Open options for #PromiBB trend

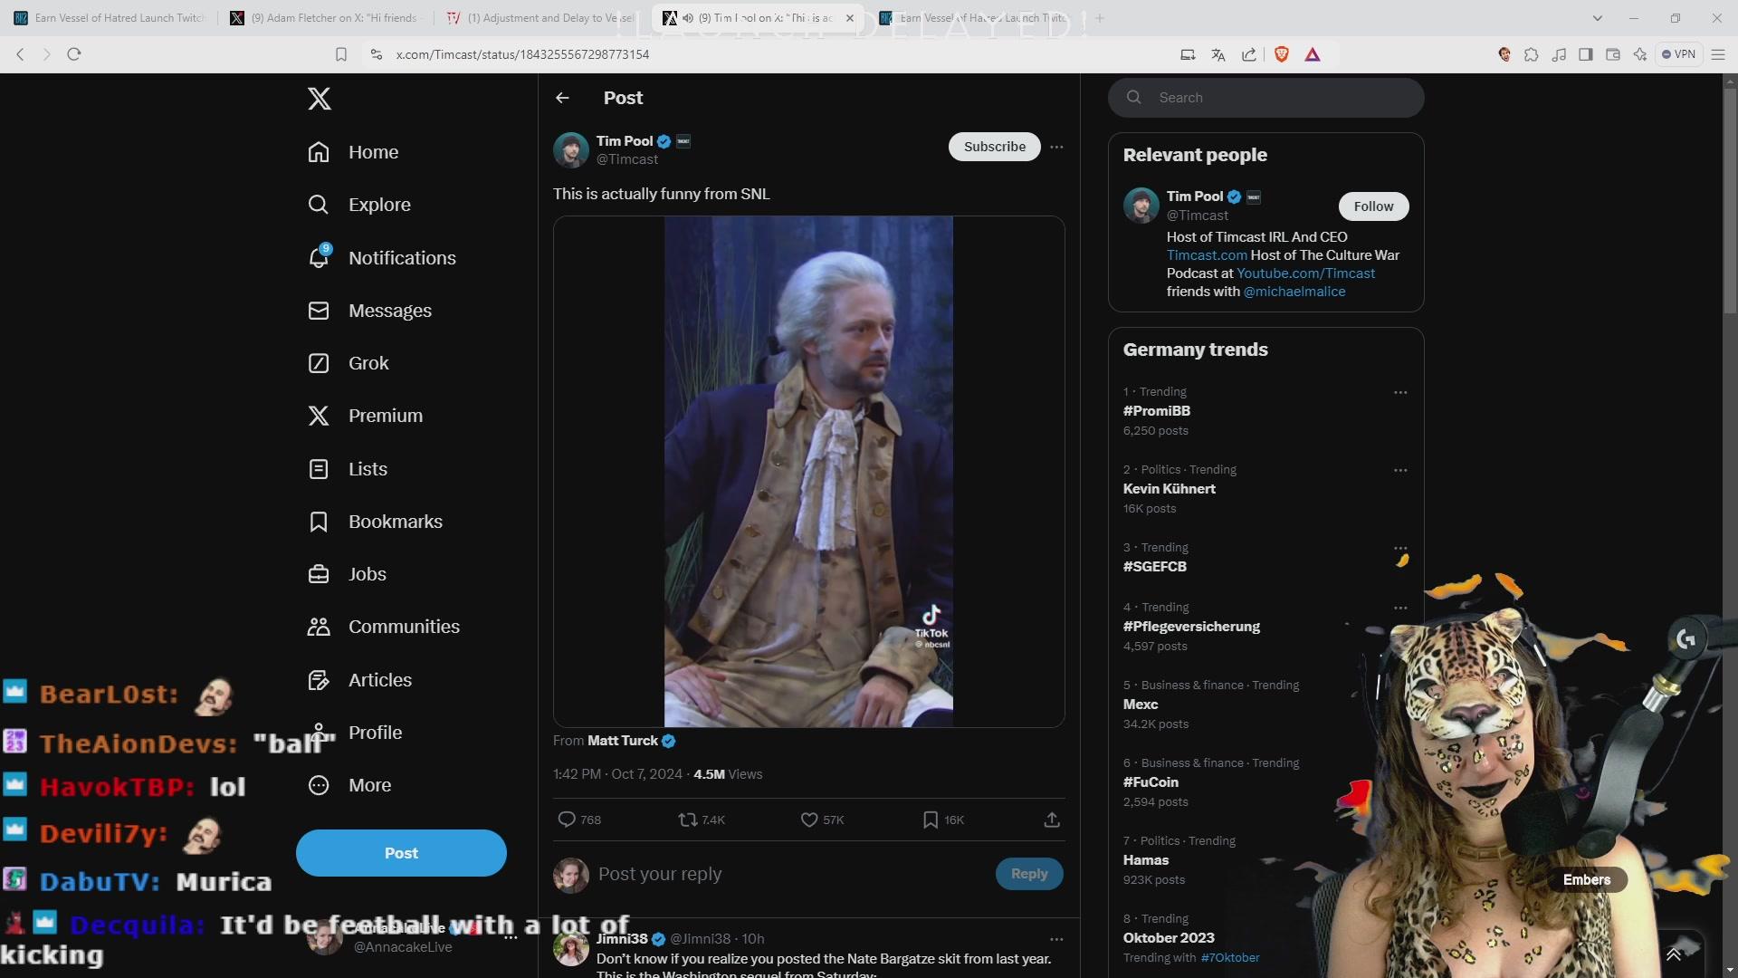[x=1400, y=392]
